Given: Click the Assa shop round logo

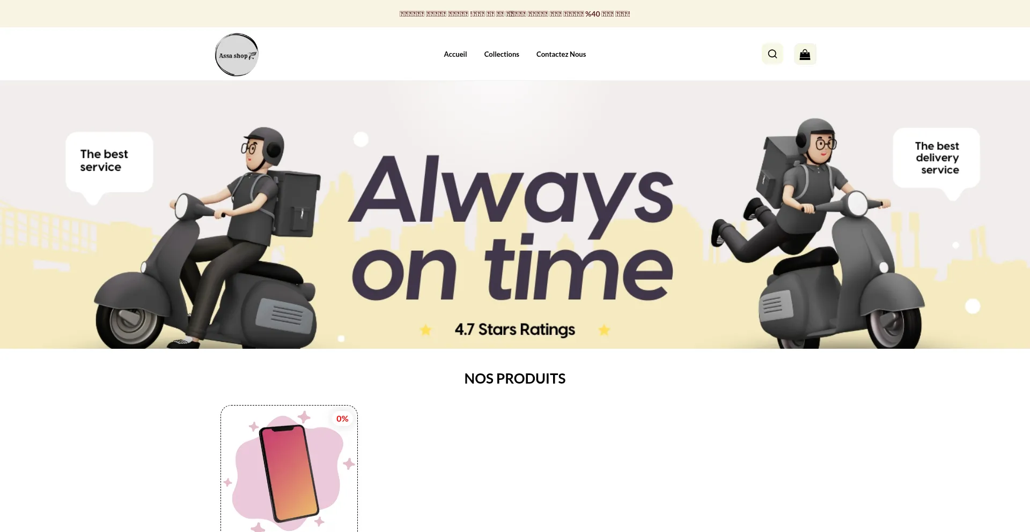Looking at the screenshot, I should [237, 55].
